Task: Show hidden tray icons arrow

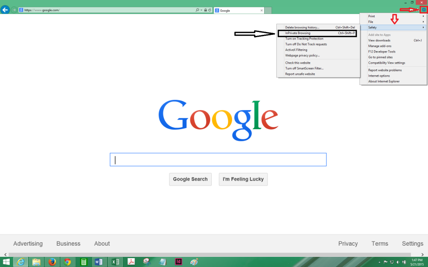Action: 379,262
